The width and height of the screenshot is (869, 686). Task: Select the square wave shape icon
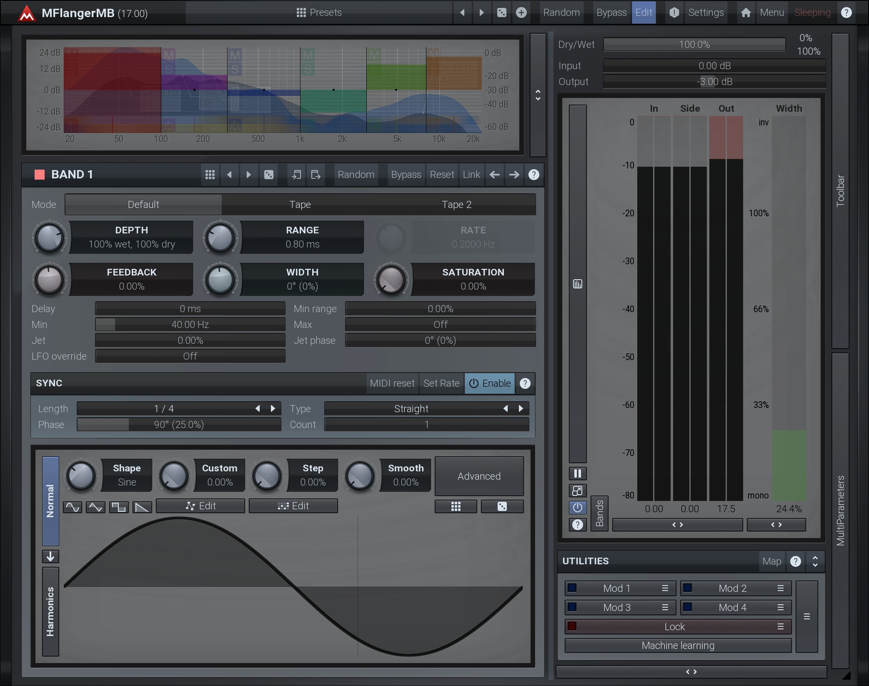(119, 507)
